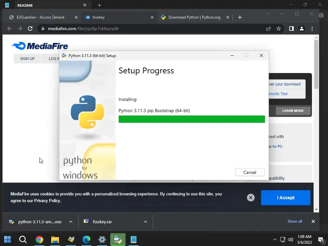The width and height of the screenshot is (328, 246).
Task: Add a new tab in Notepad
Action: point(100,5)
